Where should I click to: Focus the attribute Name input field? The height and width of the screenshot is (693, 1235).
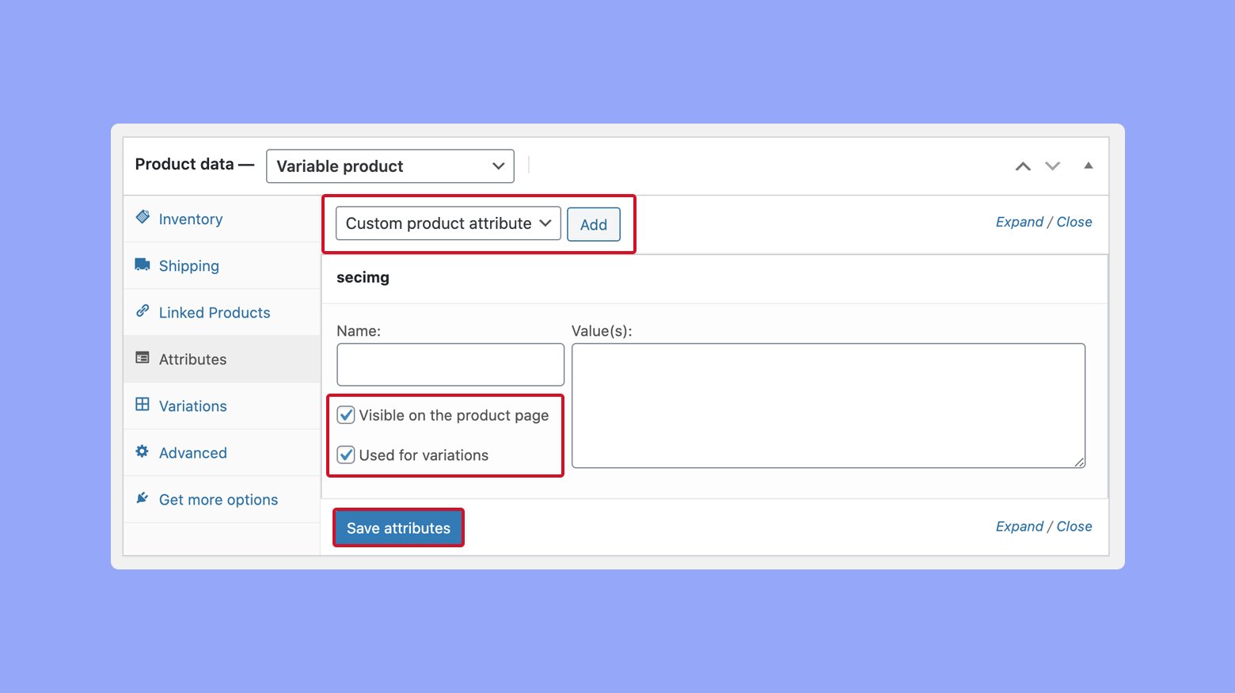(x=450, y=364)
